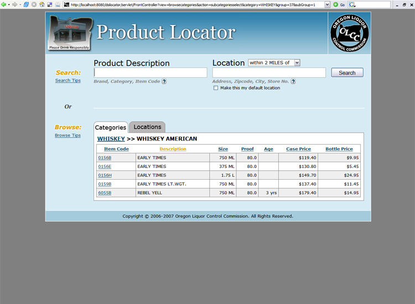Click the '$137.40' case price cell
415x304 pixels.
[298, 184]
